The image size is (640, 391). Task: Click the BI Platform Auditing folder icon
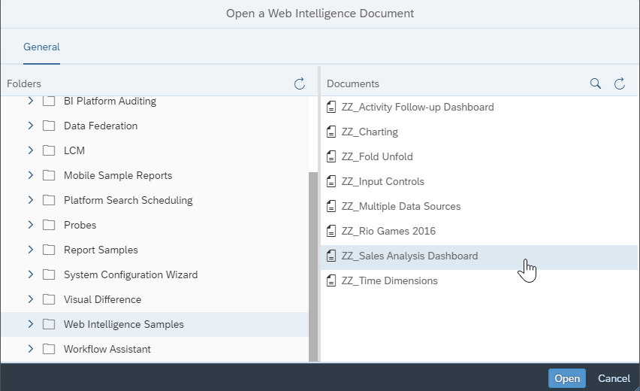[49, 101]
